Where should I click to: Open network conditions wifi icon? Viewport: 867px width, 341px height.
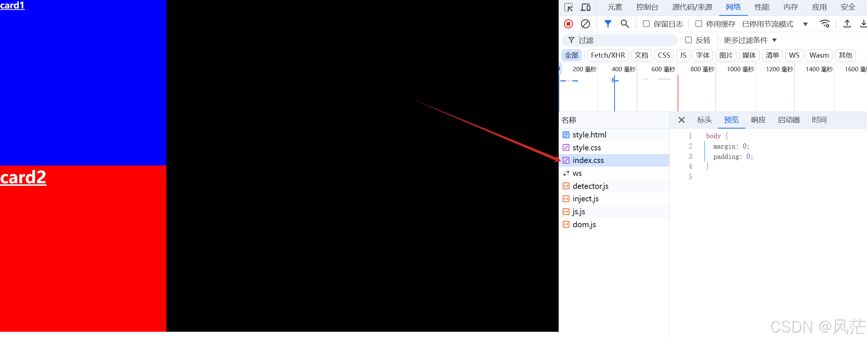tap(825, 24)
